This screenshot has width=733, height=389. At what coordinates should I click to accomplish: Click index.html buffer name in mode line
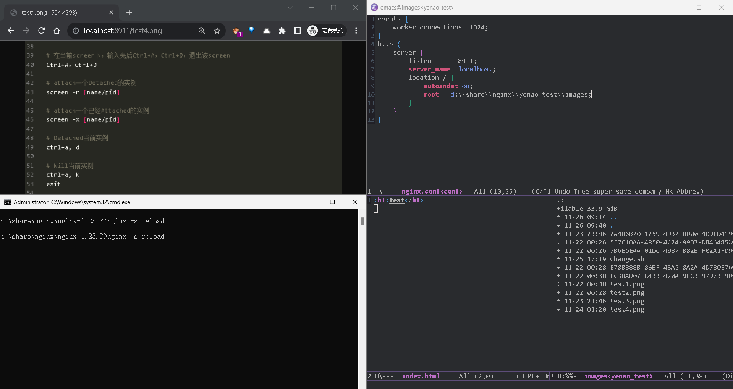pyautogui.click(x=421, y=376)
